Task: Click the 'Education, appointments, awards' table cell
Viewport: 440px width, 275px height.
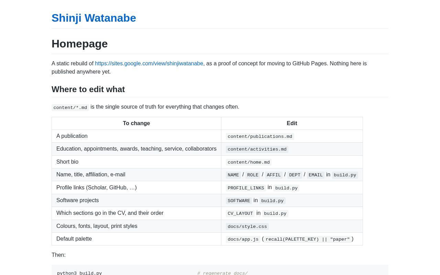Action: coord(136,149)
